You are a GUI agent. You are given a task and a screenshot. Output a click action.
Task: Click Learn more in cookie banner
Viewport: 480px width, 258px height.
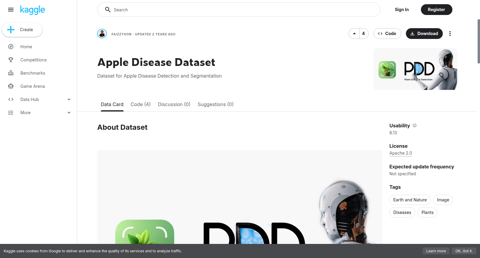436,251
